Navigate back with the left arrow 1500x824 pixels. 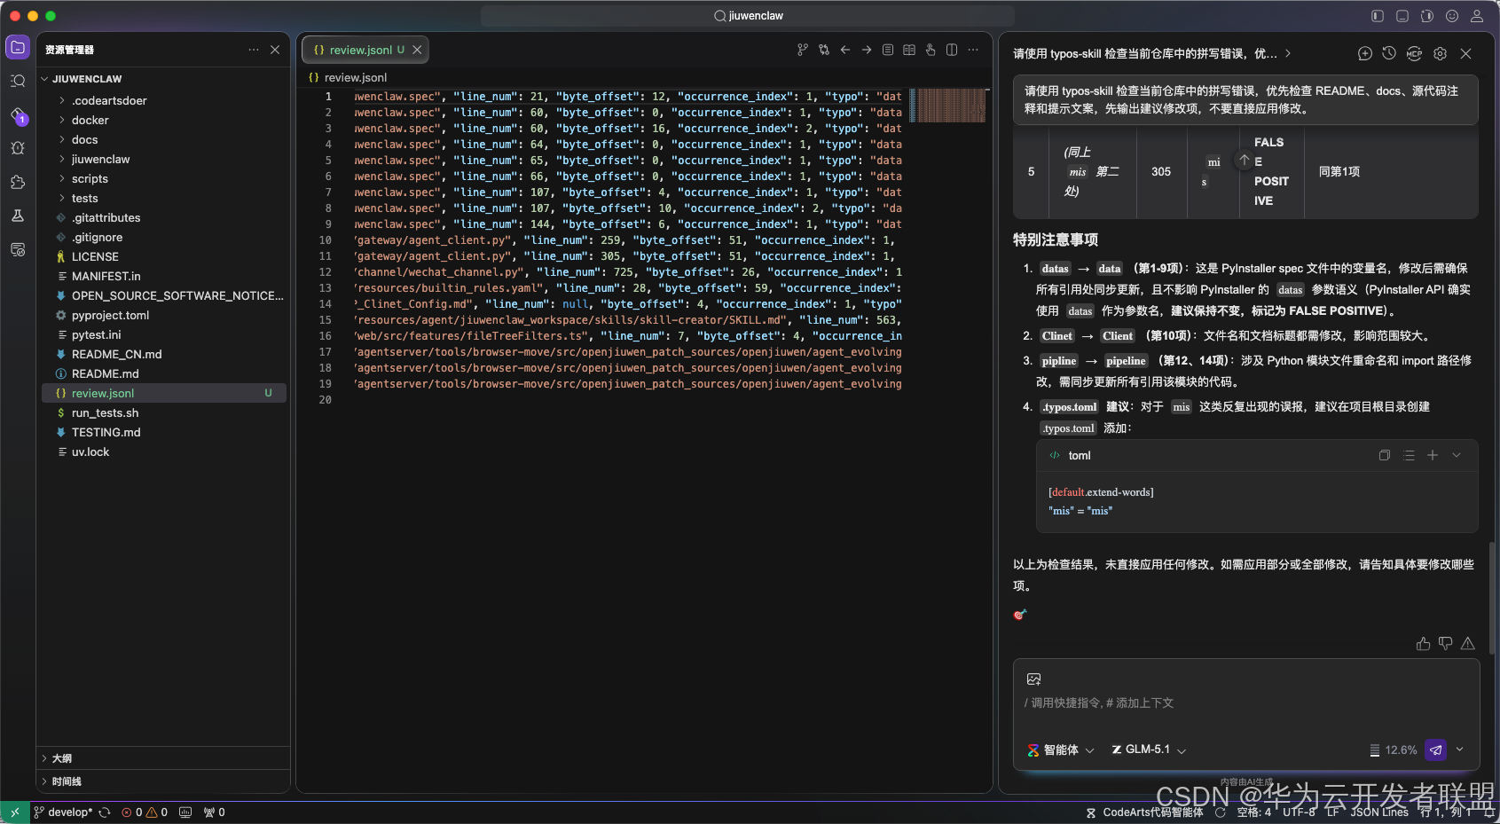(845, 50)
